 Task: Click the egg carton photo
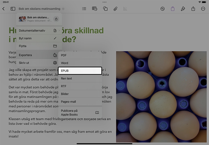161,97
